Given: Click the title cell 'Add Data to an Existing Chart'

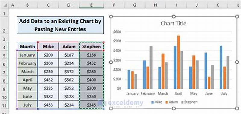Looking at the screenshot, I should (60, 25).
